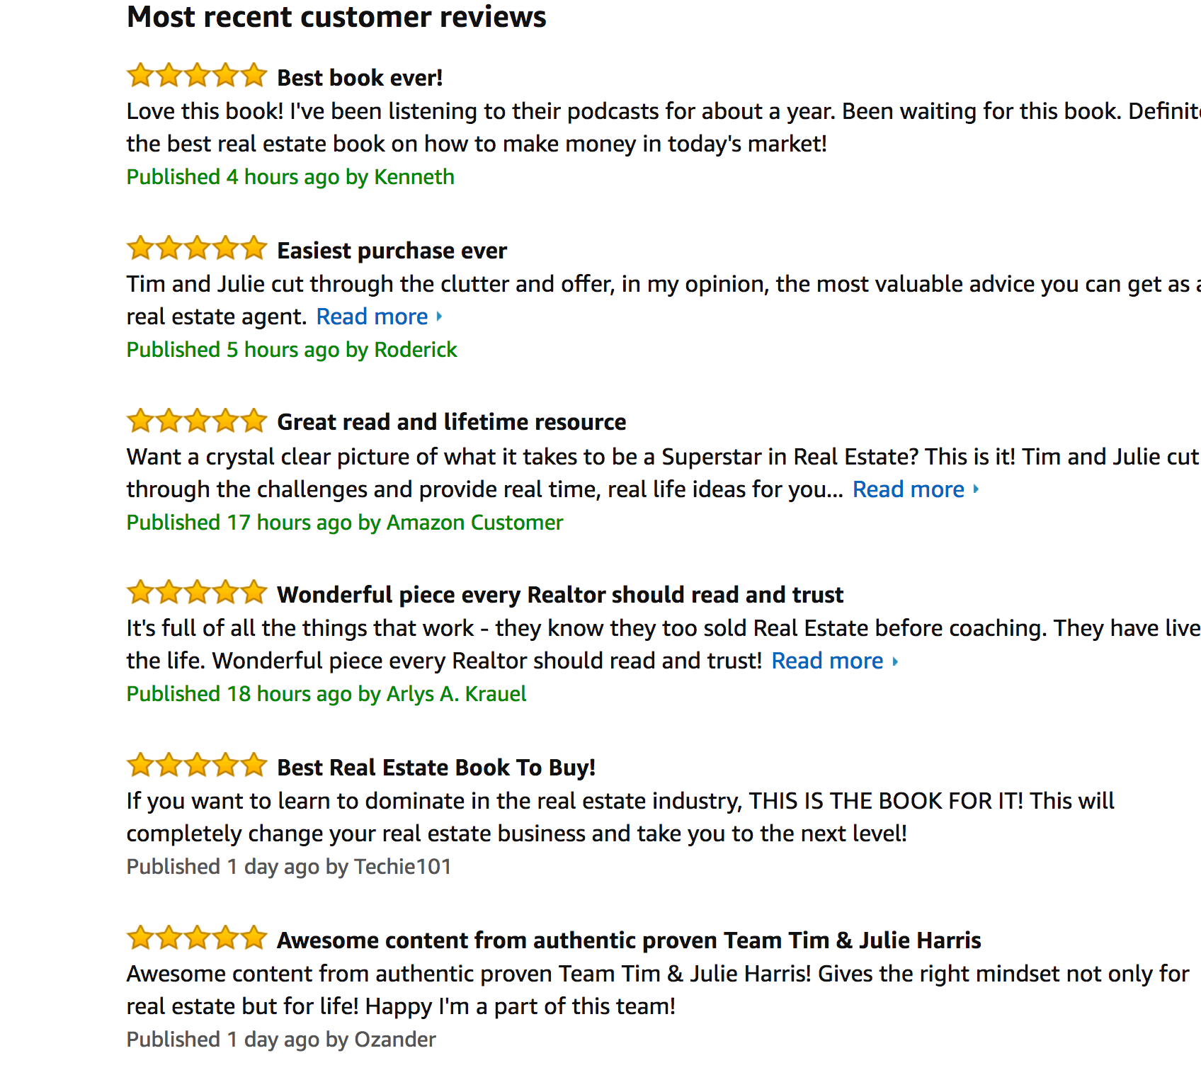
Task: Open the 'Easiest purchase ever' review title
Action: click(x=392, y=251)
